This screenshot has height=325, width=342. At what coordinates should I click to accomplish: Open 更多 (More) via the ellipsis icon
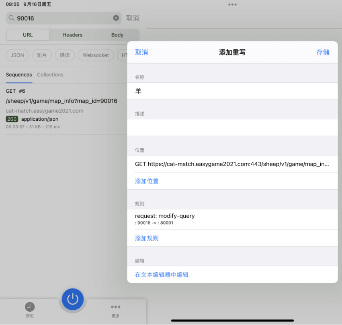(115, 310)
